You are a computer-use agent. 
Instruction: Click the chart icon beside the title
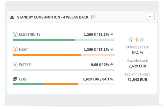[12, 17]
